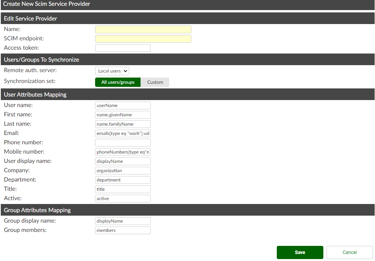
Task: Select Local users from authentication server dropdown
Action: click(x=112, y=71)
